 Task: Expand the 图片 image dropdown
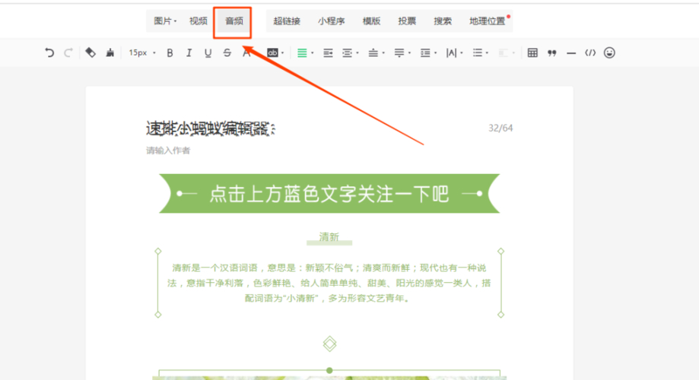[x=164, y=21]
